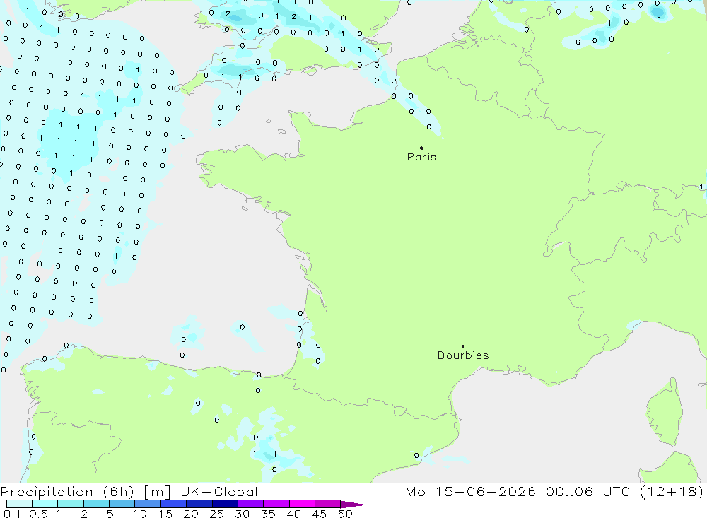707x518 pixels.
Task: Click the legend scale value '25'
Action: (216, 514)
